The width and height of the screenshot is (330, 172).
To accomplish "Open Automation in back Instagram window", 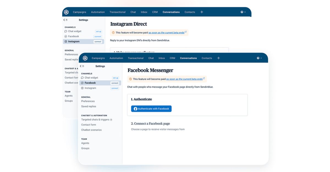I will click(98, 12).
